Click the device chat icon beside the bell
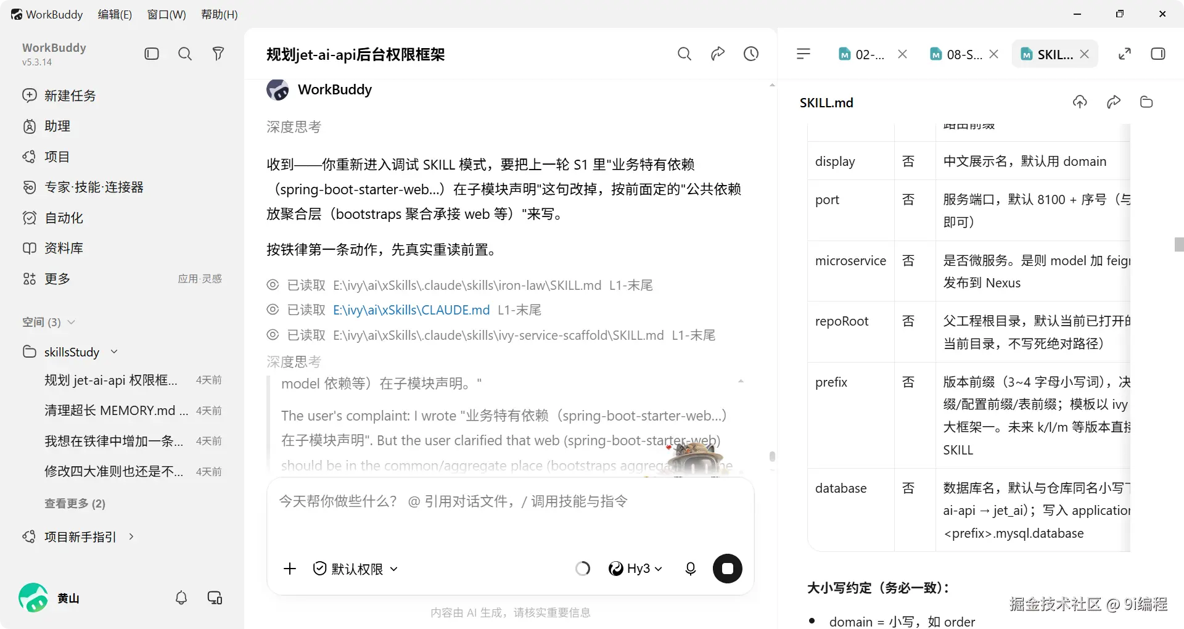1184x629 pixels. tap(215, 598)
